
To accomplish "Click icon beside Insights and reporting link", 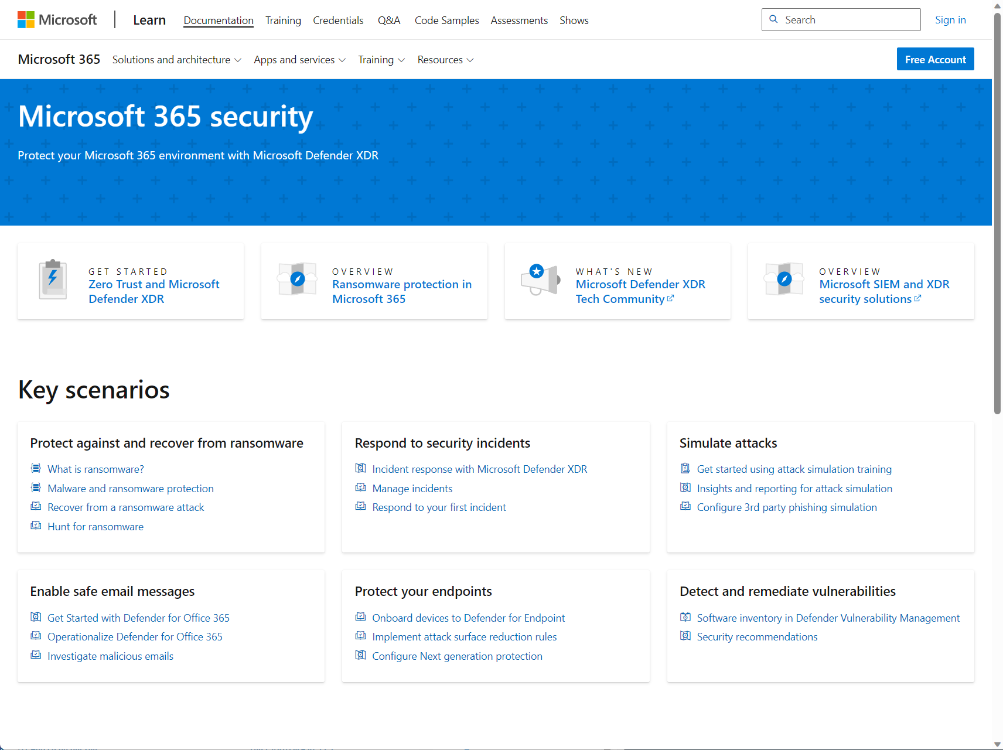I will point(685,487).
